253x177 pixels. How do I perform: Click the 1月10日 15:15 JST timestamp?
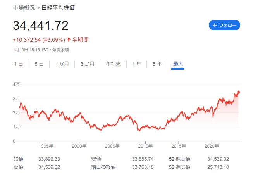pyautogui.click(x=31, y=50)
